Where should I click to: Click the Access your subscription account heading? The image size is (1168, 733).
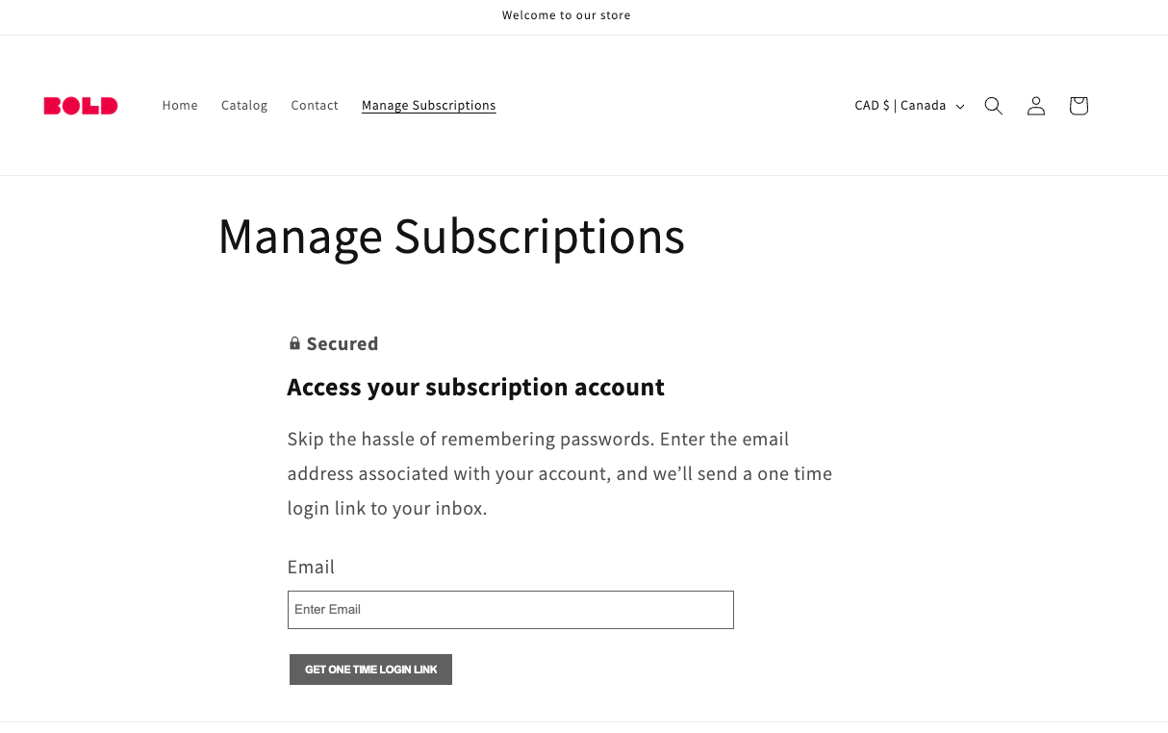pos(475,387)
